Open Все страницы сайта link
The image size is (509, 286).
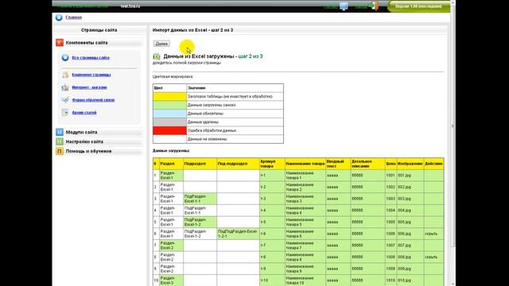pos(91,58)
